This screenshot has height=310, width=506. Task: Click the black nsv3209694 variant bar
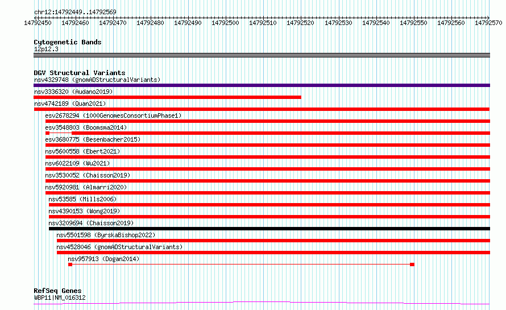(x=269, y=229)
